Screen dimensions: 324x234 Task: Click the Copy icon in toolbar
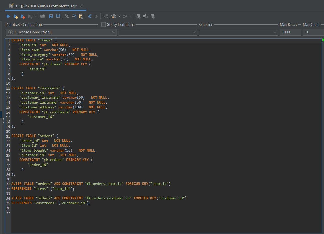pos(74,16)
